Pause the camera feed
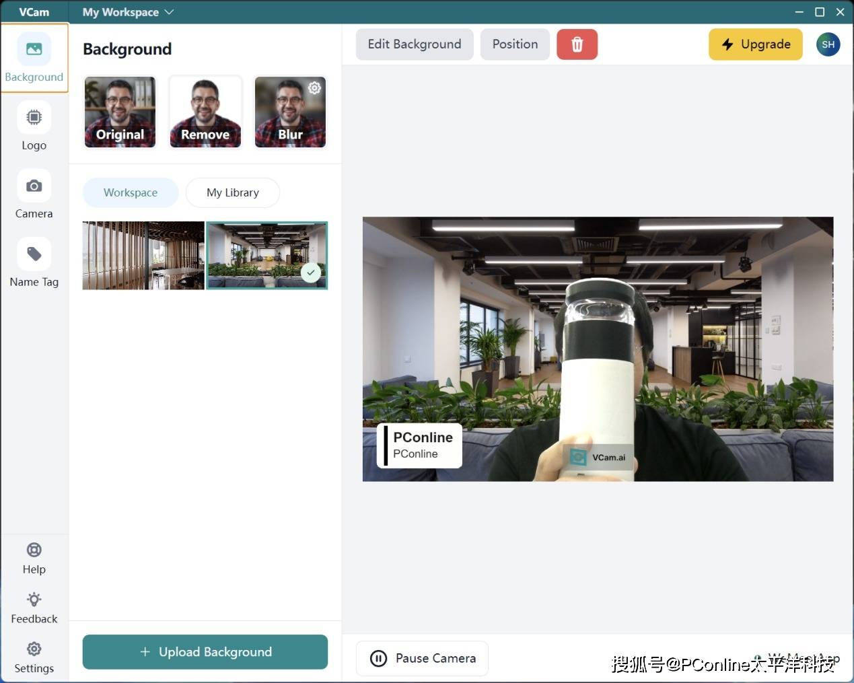The image size is (854, 683). 422,658
